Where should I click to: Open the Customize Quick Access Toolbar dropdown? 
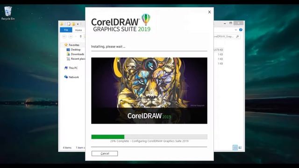(x=78, y=24)
